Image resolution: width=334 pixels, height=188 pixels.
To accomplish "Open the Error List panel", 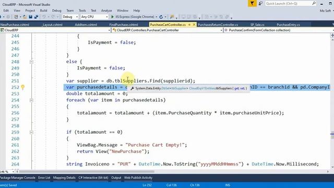I will (x=44, y=178).
